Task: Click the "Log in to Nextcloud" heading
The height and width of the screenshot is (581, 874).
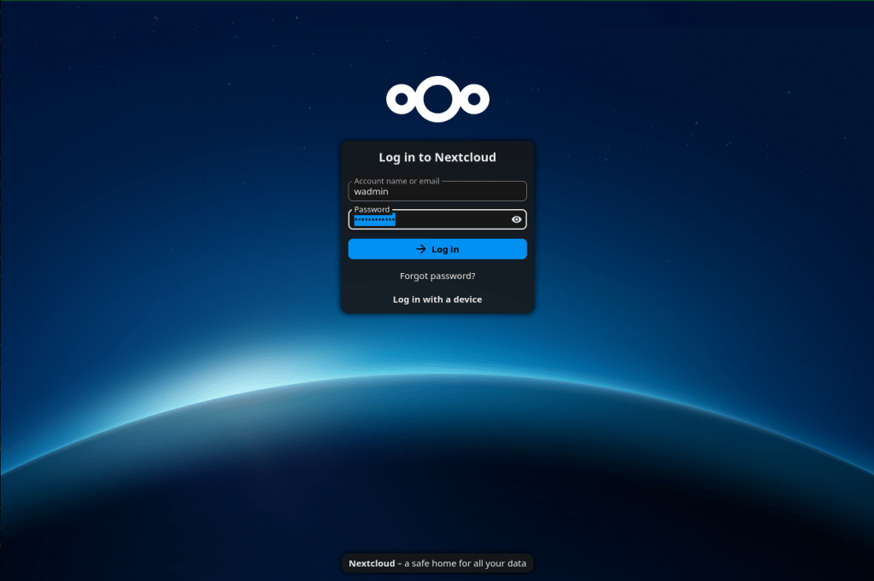Action: [x=437, y=157]
